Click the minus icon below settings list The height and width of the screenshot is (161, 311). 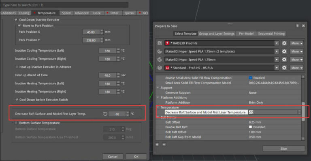click(x=164, y=144)
